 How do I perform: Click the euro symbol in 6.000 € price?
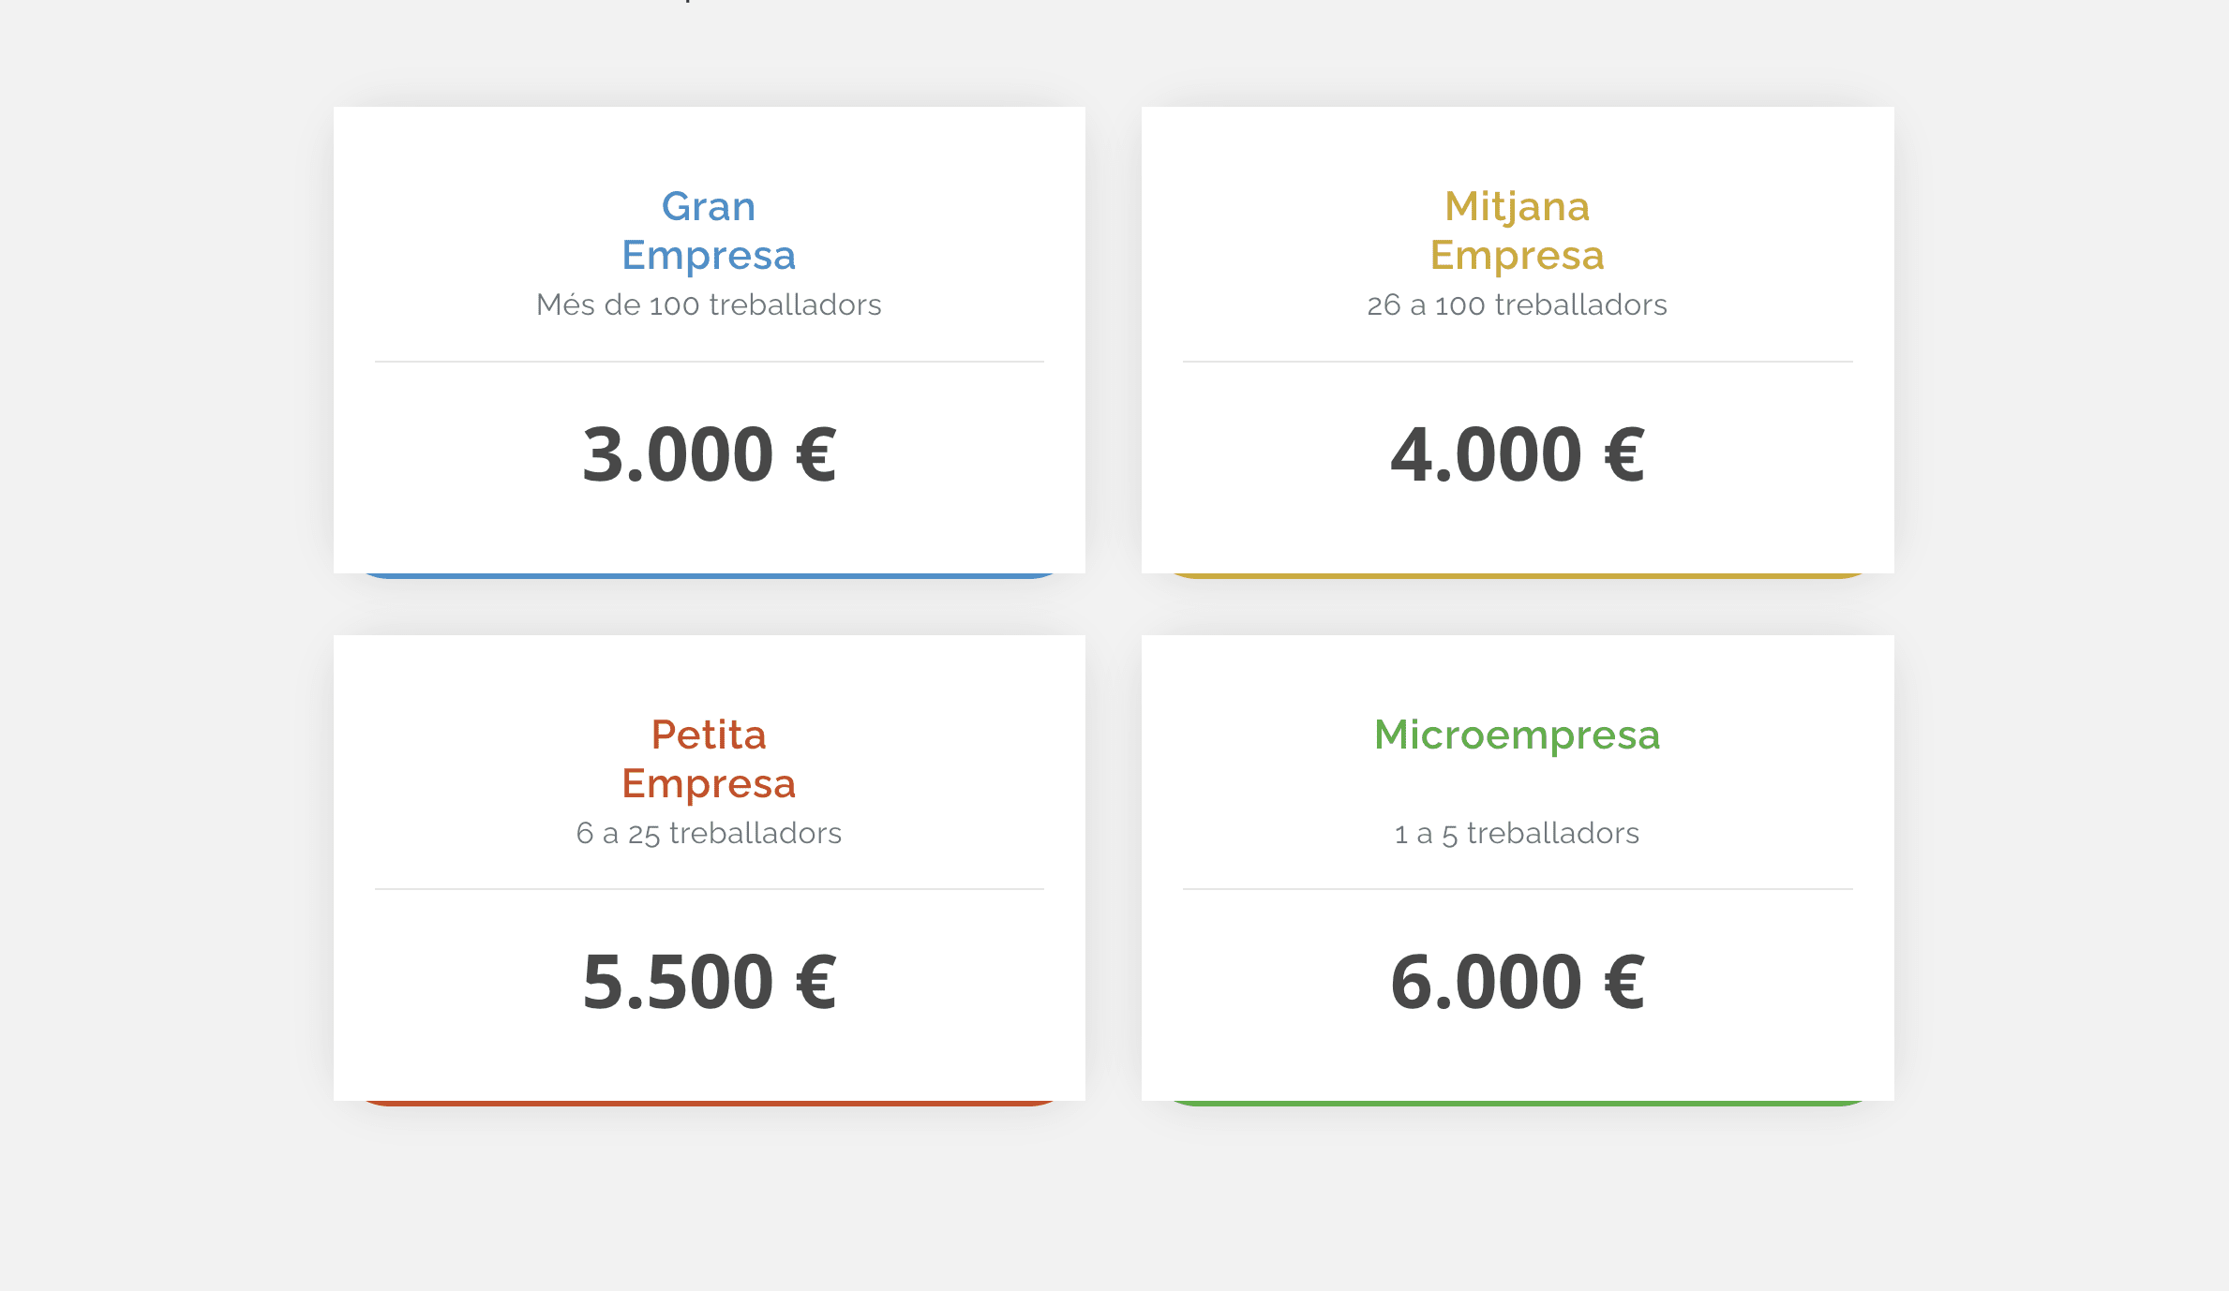click(1624, 983)
